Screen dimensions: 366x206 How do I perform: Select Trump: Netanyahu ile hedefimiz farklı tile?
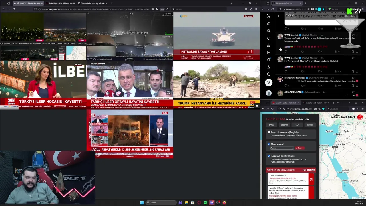click(216, 85)
